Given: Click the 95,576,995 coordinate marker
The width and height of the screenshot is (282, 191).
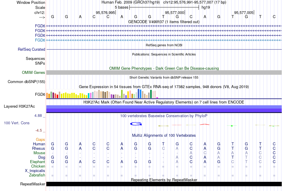Looking at the screenshot, I should pos(105,12).
